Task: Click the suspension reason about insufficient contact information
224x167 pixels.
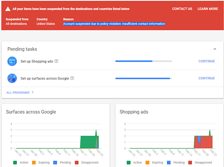Action: pos(114,24)
